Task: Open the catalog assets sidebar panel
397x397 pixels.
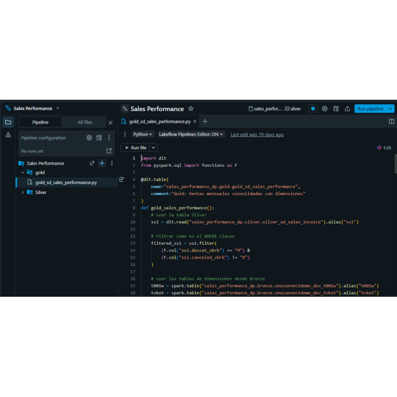Action: pos(8,135)
